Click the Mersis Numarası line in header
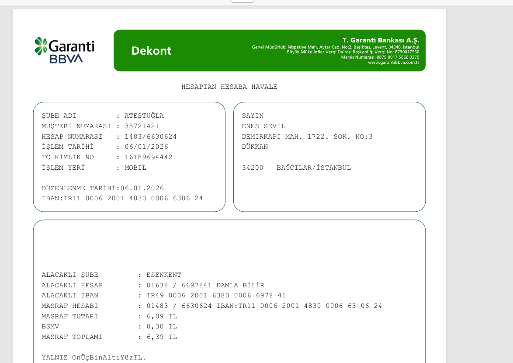Screen dimensions: 513x363 click(x=380, y=57)
